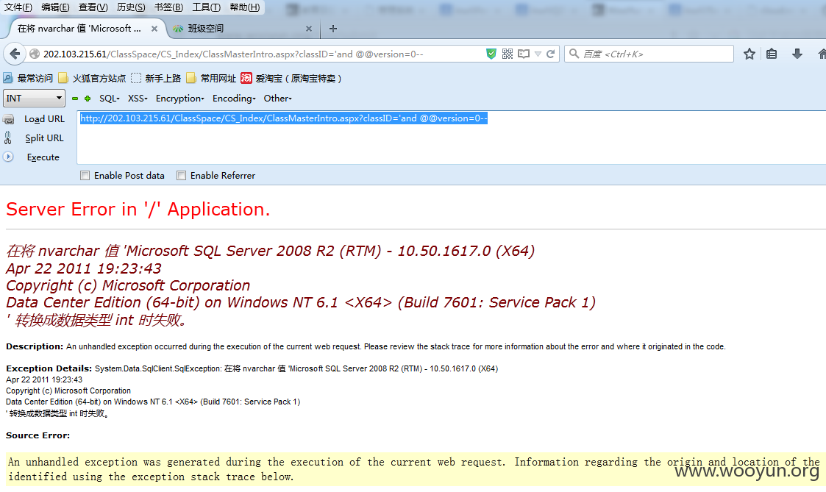Click the Split URL button
The height and width of the screenshot is (492, 826).
[44, 138]
